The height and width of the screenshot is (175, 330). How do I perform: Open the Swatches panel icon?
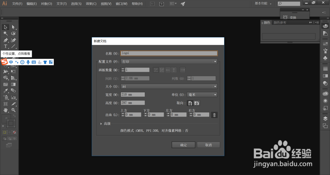(325, 44)
